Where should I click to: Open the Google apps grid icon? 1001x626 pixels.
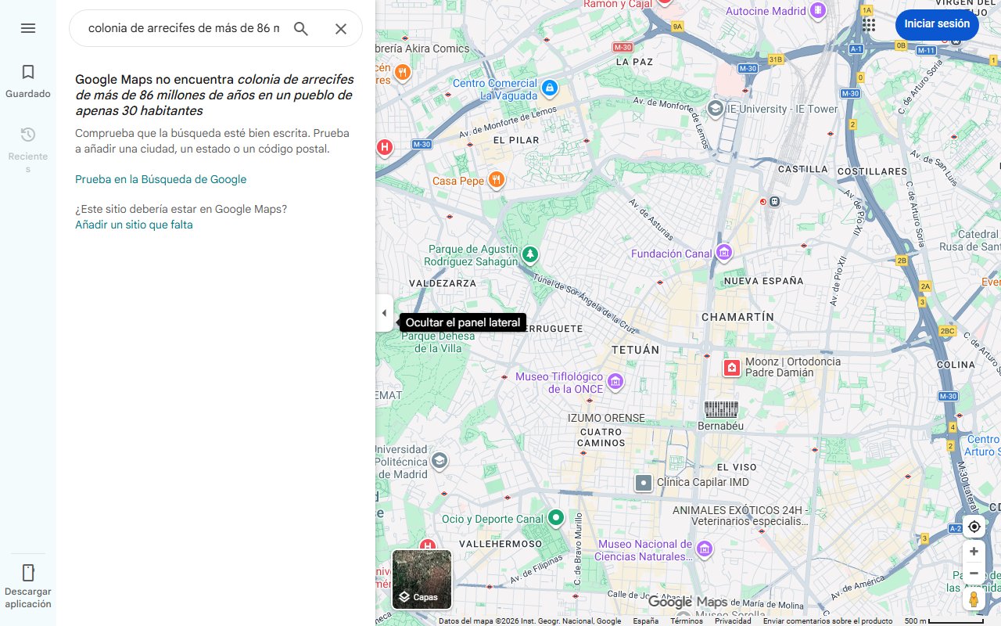coord(867,24)
